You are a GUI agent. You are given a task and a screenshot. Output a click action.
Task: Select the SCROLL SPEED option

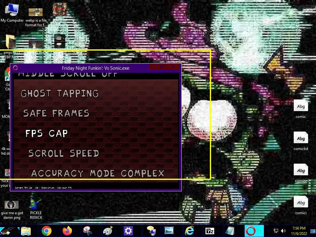[x=64, y=154]
